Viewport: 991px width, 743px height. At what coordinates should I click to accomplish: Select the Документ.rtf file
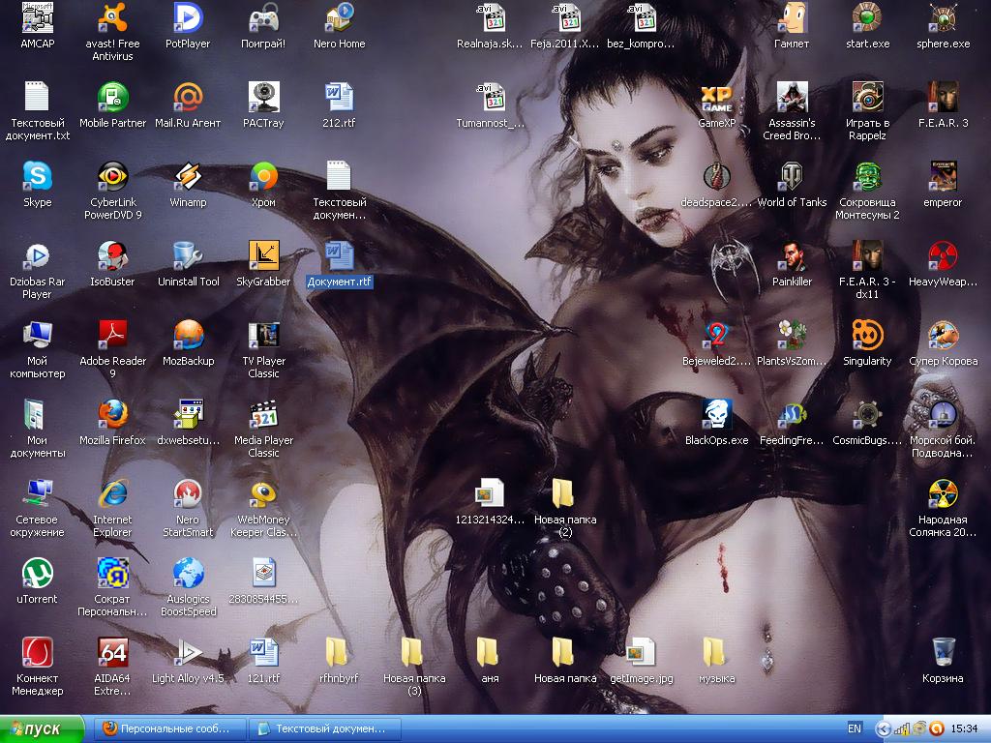point(340,255)
